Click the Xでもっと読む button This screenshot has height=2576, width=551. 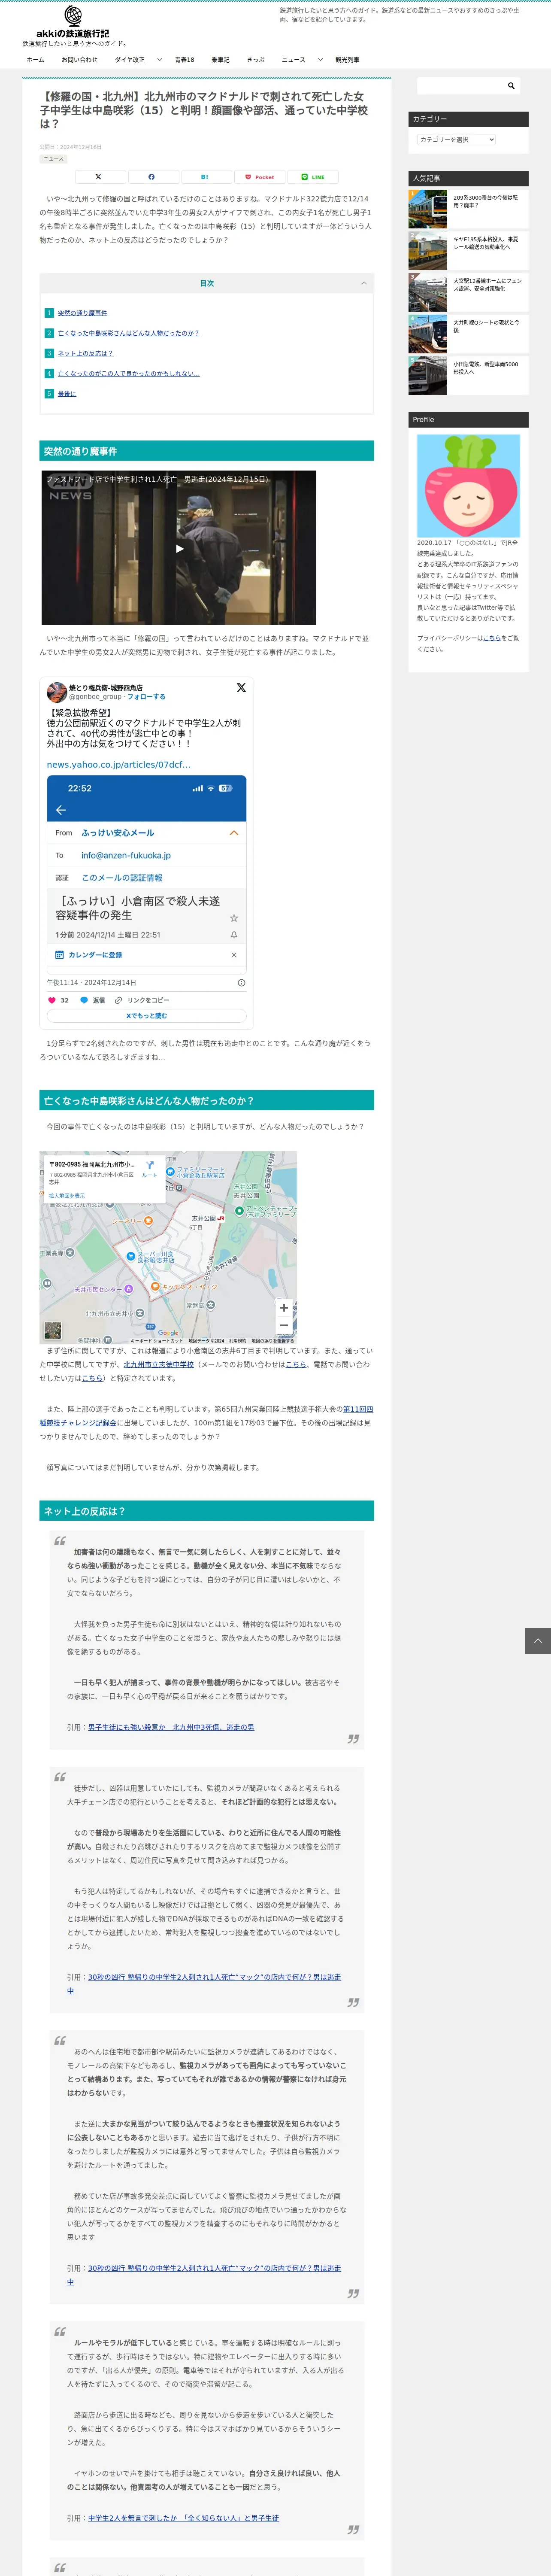pyautogui.click(x=146, y=1016)
